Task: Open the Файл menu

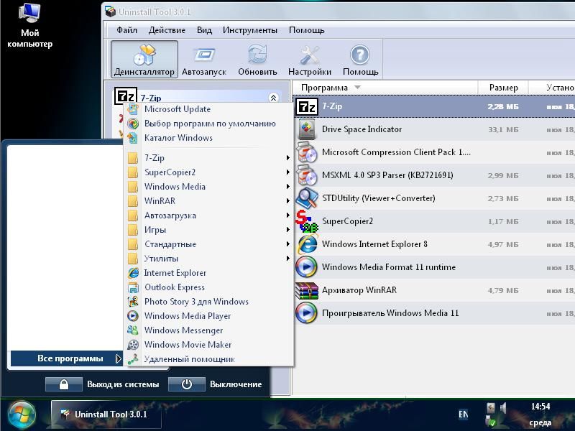Action: point(127,30)
